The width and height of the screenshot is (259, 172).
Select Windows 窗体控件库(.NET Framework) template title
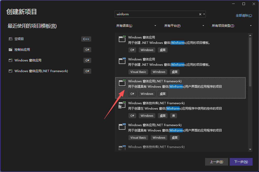pos(156,103)
